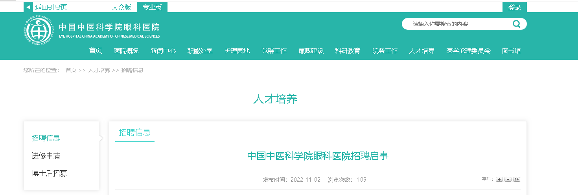Open 医院概况 menu item
578x195 pixels.
[126, 51]
